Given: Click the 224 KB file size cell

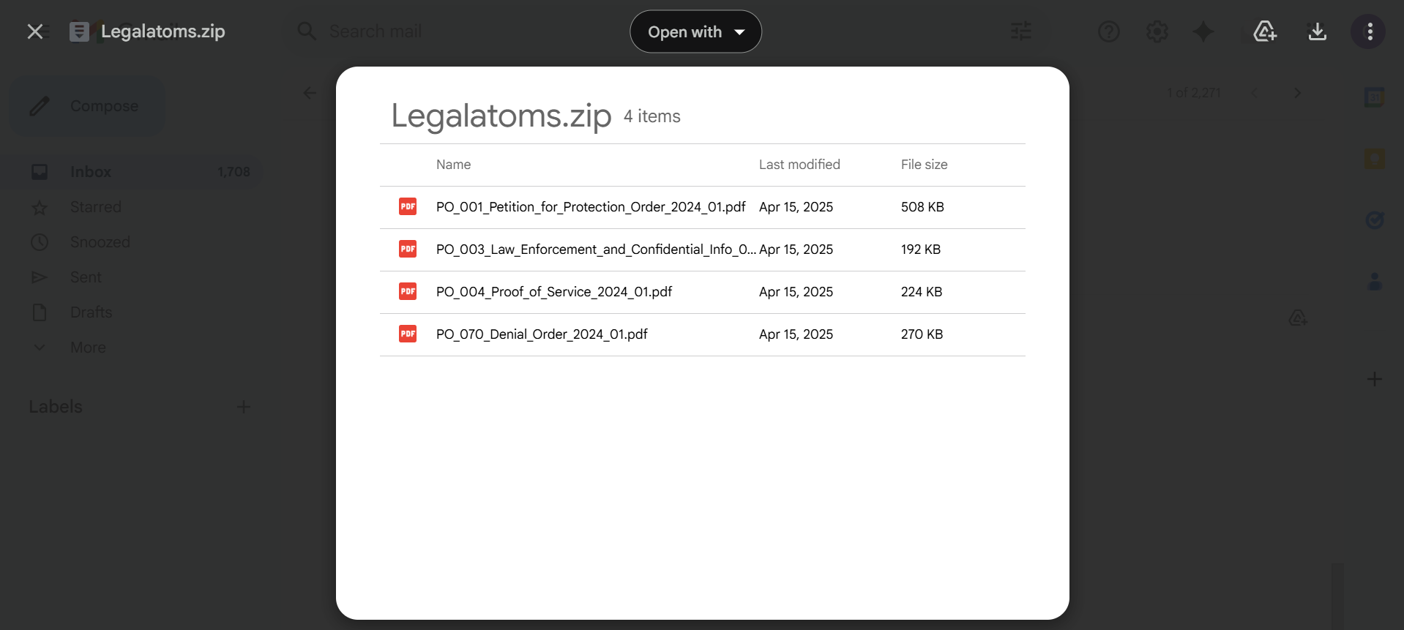Looking at the screenshot, I should click(x=922, y=292).
